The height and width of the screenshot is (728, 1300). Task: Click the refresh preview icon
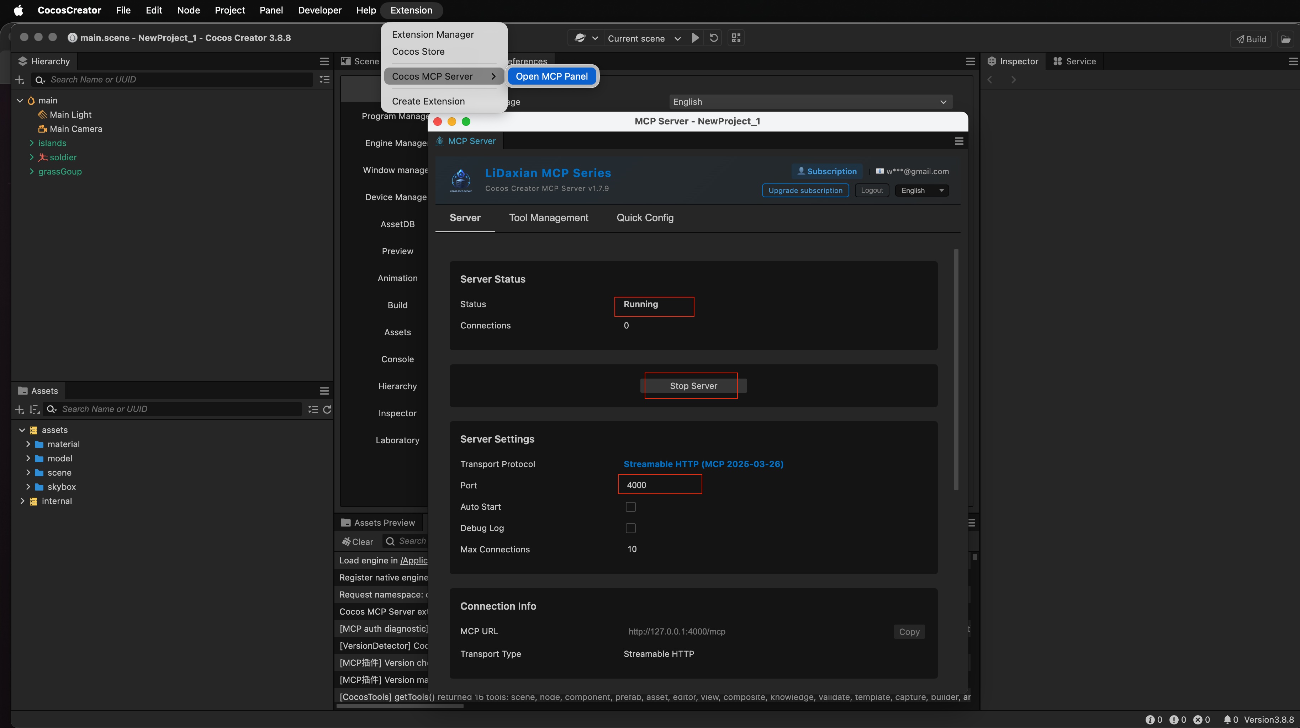coord(714,38)
